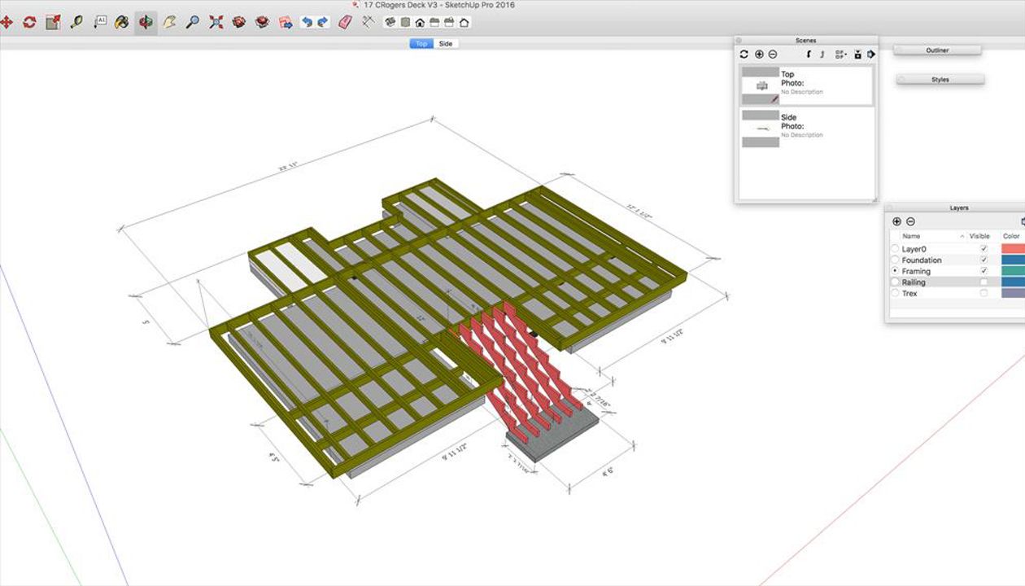Switch to the Side scene tab

click(446, 44)
